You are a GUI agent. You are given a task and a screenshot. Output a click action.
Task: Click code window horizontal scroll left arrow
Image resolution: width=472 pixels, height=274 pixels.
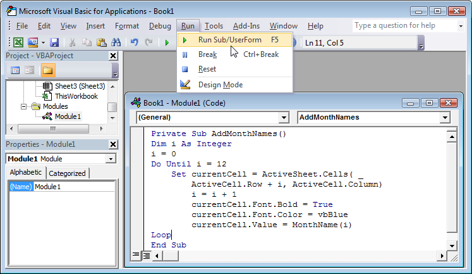click(157, 256)
